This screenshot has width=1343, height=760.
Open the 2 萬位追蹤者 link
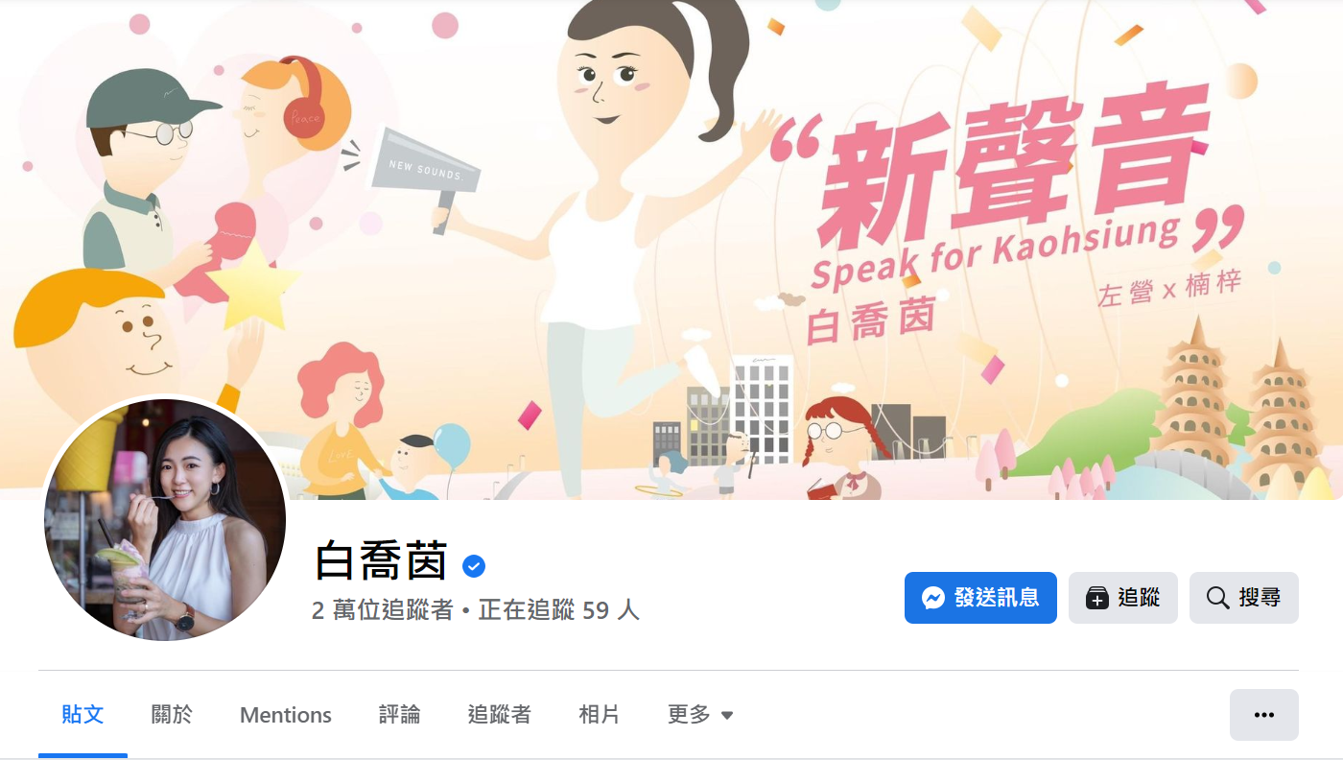pos(383,610)
